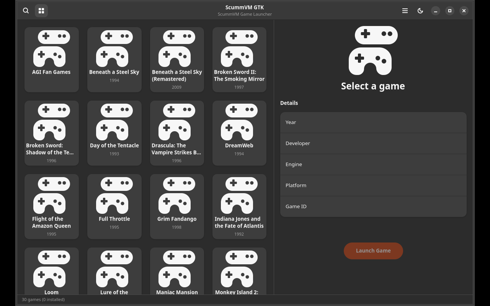Click the Developer details row
This screenshot has height=306, width=490.
tap(373, 143)
